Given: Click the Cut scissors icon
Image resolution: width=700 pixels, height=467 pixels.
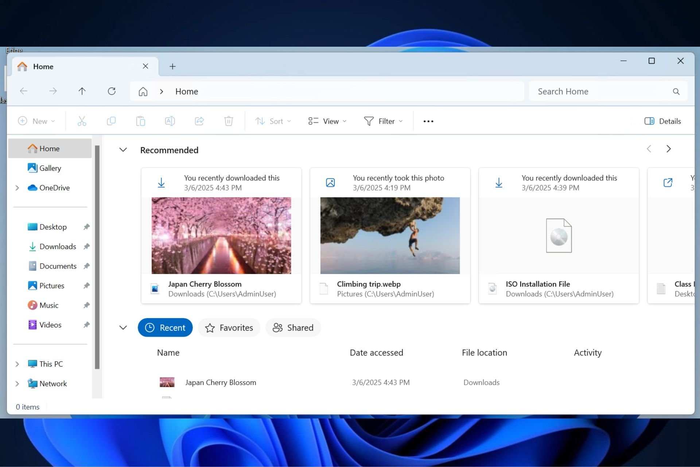Looking at the screenshot, I should [x=82, y=121].
